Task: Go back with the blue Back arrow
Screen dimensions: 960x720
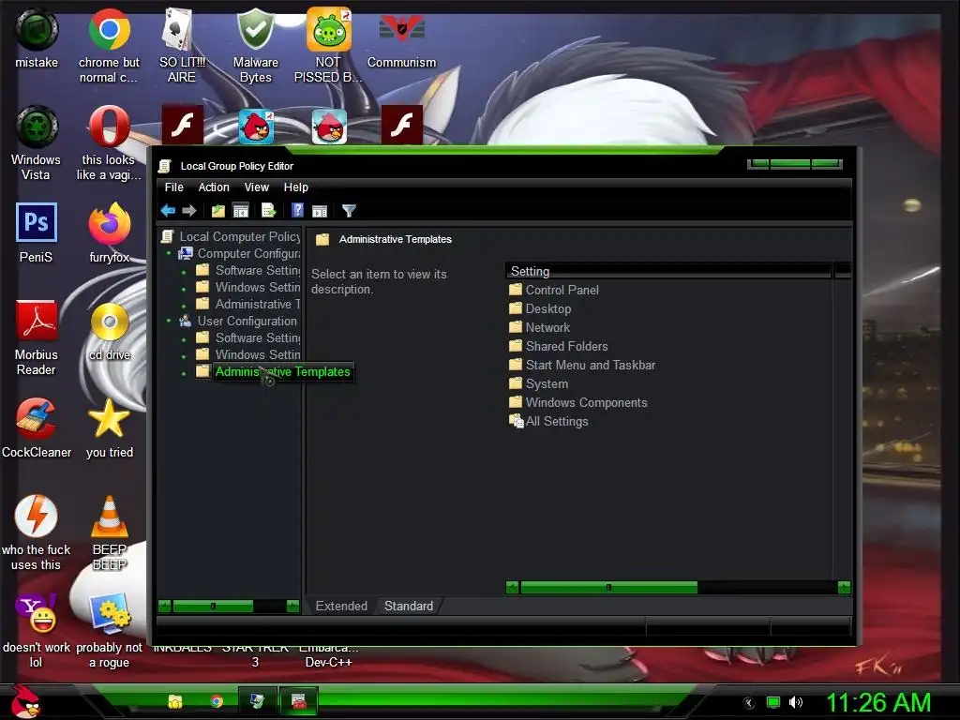Action: (168, 211)
